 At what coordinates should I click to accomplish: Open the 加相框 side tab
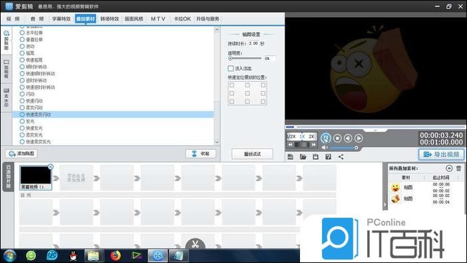[x=6, y=69]
